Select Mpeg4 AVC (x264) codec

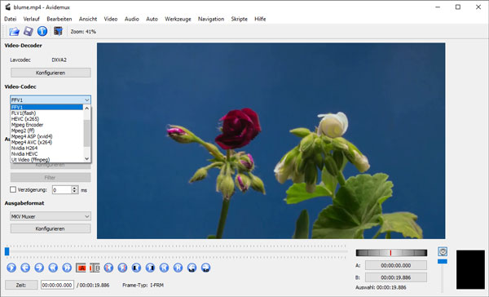pyautogui.click(x=46, y=142)
